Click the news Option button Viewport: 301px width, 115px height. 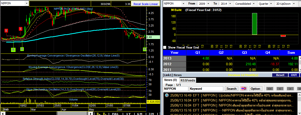[x=255, y=88]
